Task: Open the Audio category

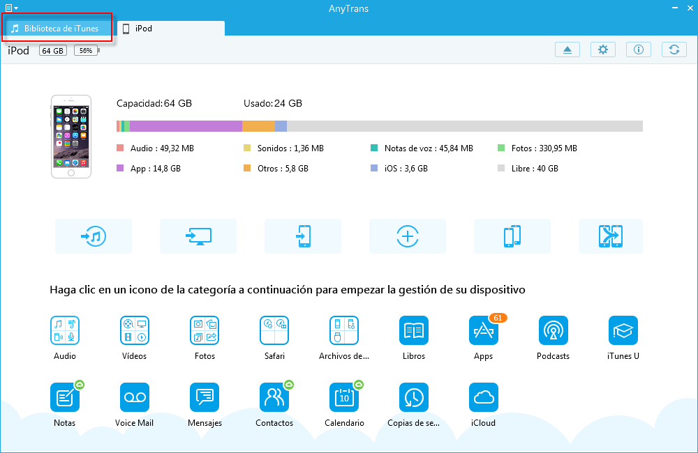Action: (65, 330)
